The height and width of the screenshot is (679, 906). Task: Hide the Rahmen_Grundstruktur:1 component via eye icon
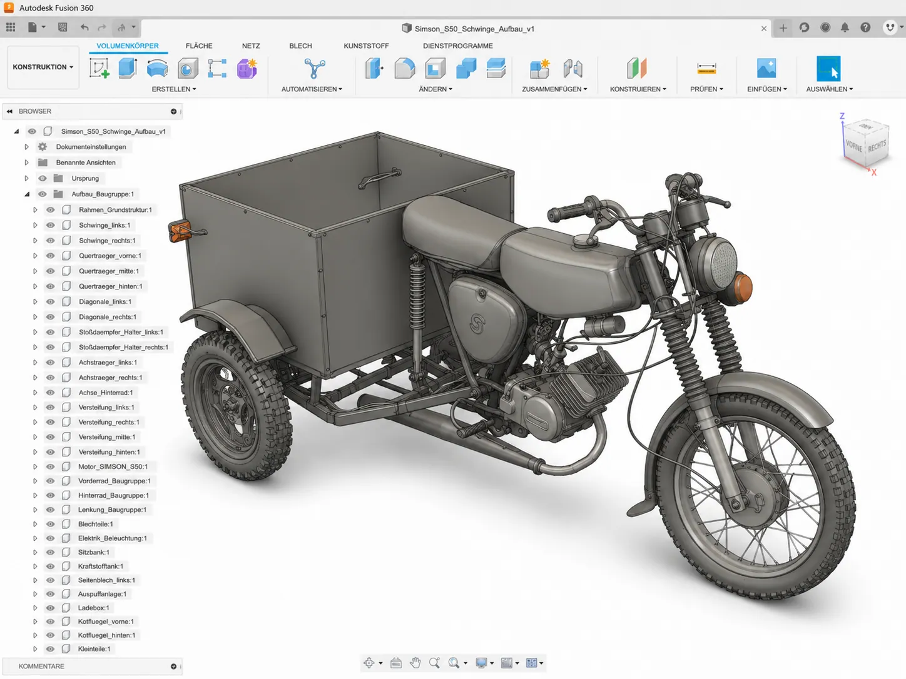[51, 210]
